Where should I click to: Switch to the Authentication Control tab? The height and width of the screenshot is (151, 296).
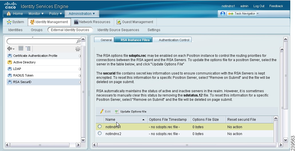click(x=172, y=40)
